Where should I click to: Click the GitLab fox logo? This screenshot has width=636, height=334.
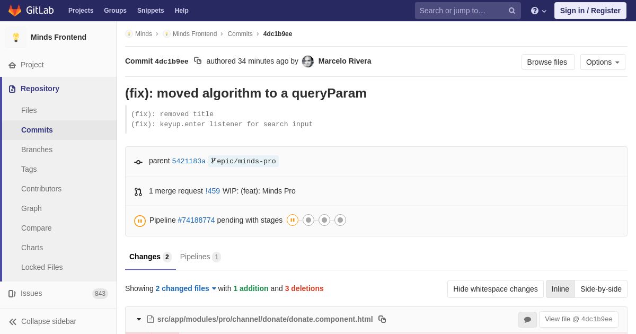point(15,11)
